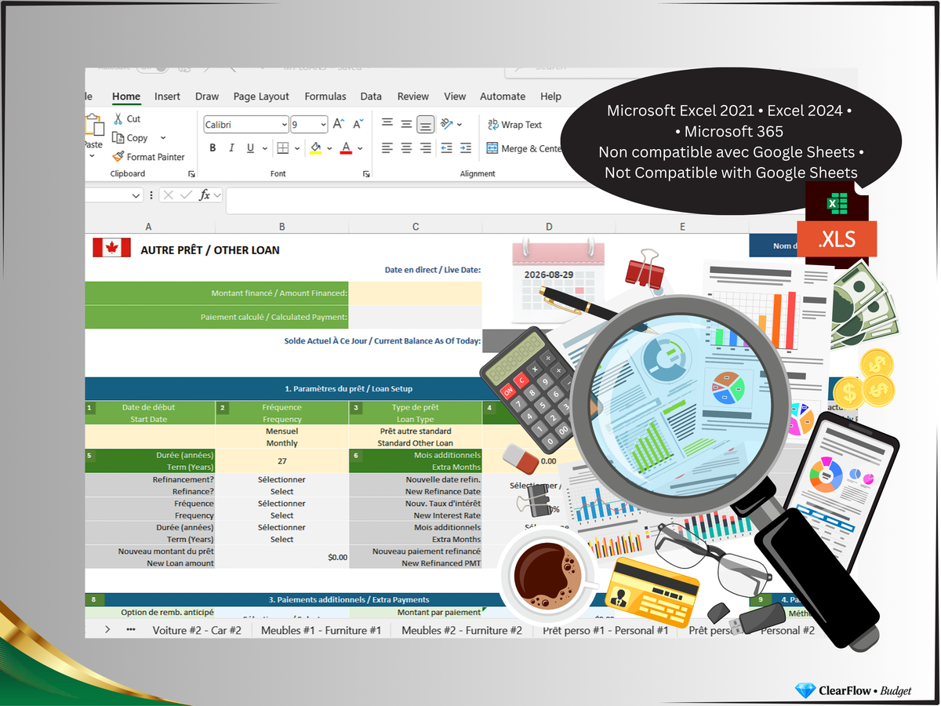Select the Voiture #2 - Car #2 sheet
The width and height of the screenshot is (941, 706).
pos(197,630)
